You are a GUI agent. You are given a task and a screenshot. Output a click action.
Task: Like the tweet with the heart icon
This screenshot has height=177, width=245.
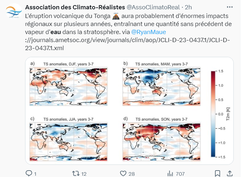tap(123, 173)
